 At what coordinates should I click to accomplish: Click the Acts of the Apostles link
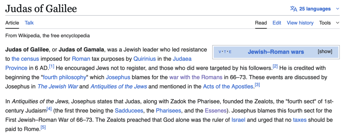point(228,87)
